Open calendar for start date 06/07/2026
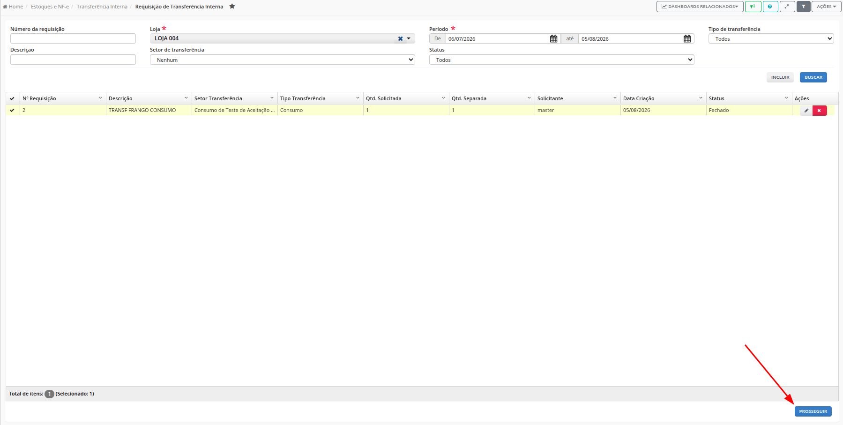The width and height of the screenshot is (843, 425). pyautogui.click(x=553, y=39)
